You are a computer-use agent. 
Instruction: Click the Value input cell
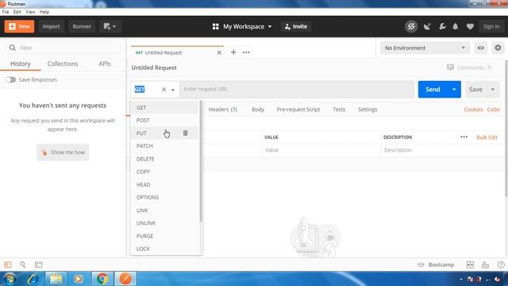321,150
